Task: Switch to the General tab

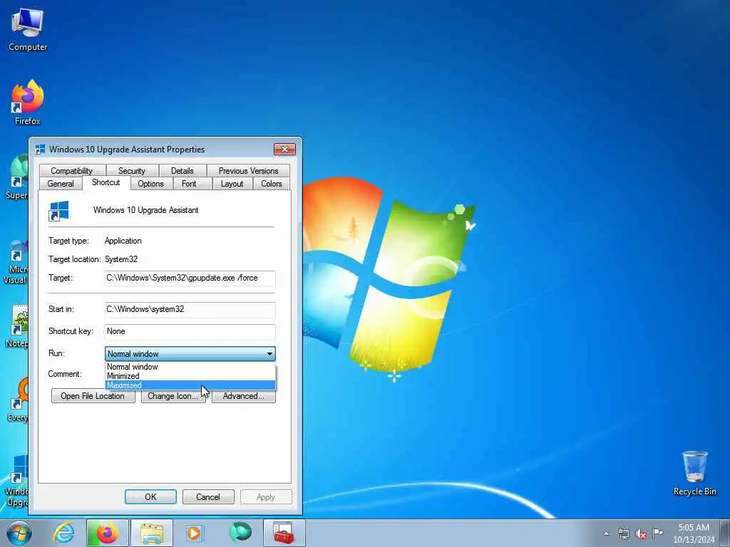Action: click(61, 184)
